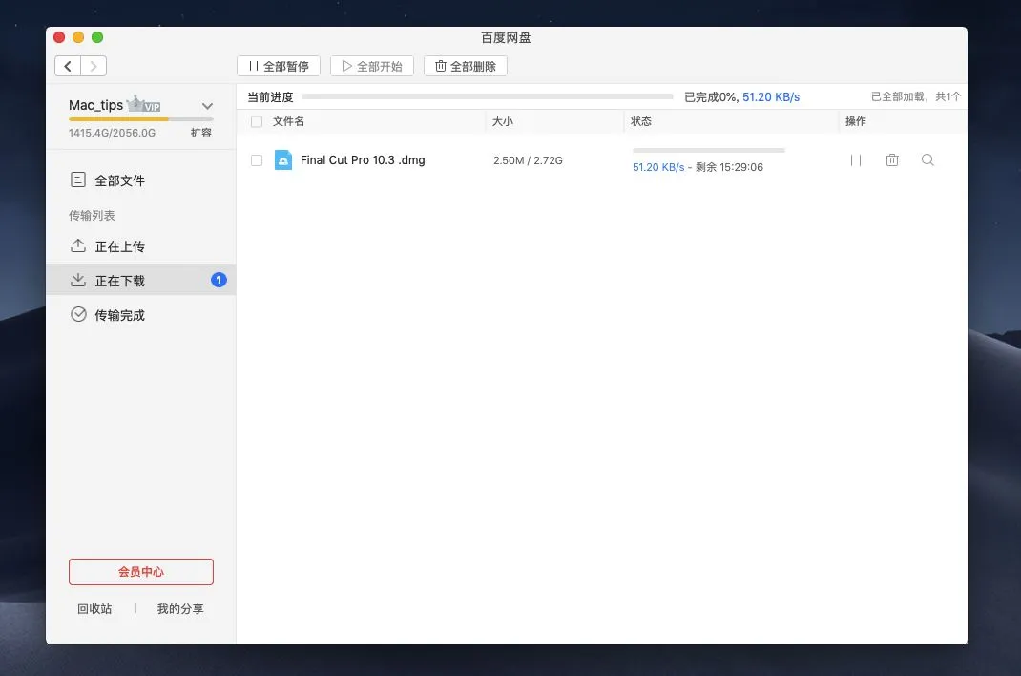1021x676 pixels.
Task: Click the storage text 1415.4G/2056.0G
Action: [112, 133]
